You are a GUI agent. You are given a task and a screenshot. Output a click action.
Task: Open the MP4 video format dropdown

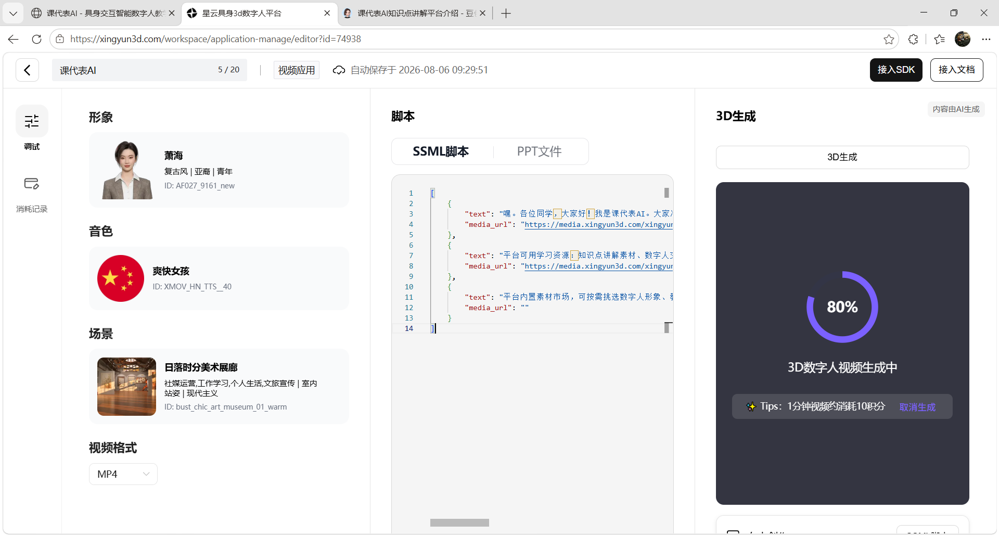pos(123,474)
